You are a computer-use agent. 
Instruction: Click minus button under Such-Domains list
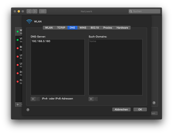[95, 99]
